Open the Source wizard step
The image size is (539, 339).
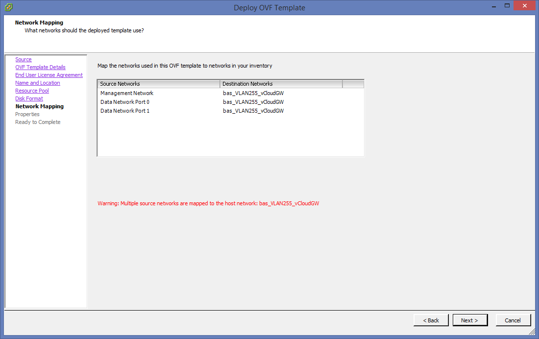(24, 59)
